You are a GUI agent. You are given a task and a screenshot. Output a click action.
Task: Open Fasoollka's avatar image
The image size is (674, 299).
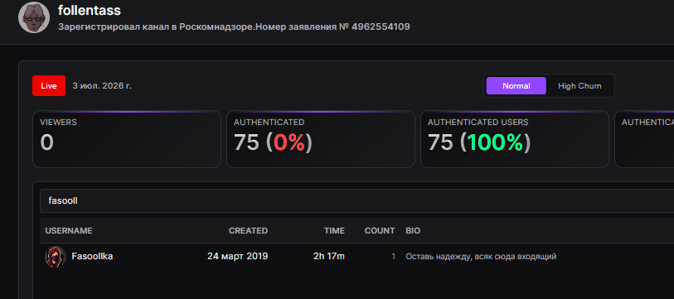pos(56,257)
